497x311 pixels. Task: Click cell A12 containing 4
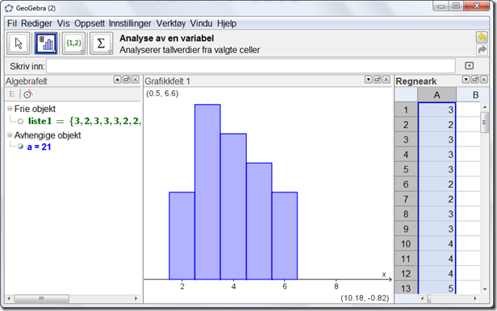[x=436, y=274]
